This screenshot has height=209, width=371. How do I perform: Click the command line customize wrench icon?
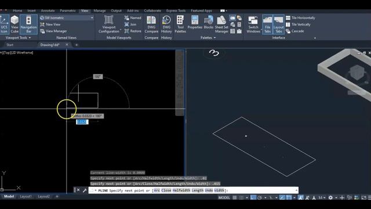(x=85, y=190)
